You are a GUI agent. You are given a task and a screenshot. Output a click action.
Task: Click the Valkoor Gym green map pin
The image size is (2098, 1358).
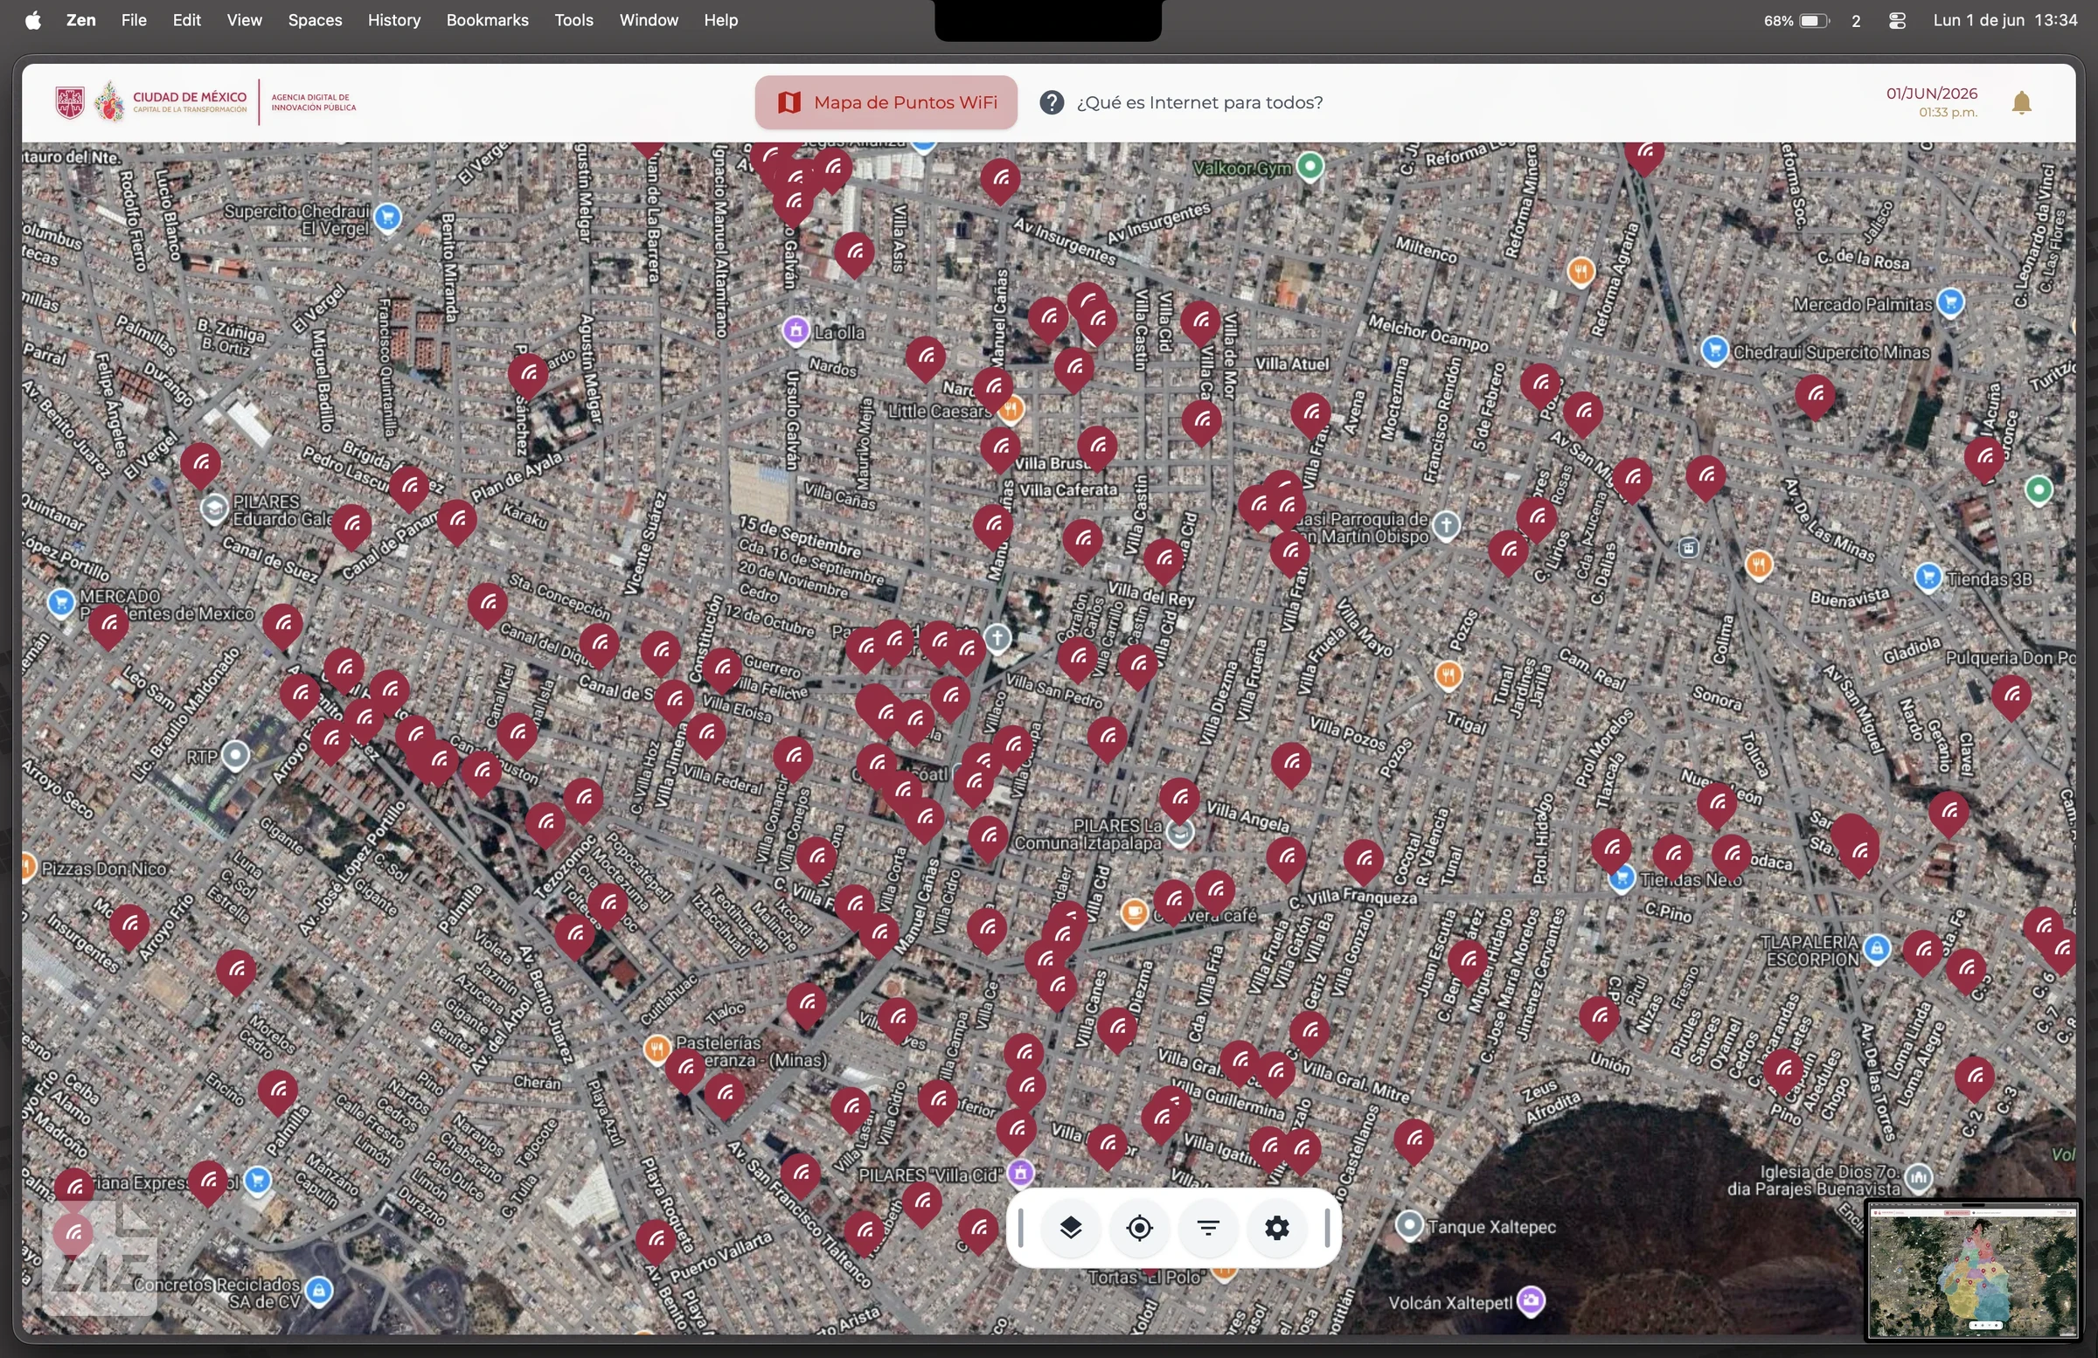1310,166
